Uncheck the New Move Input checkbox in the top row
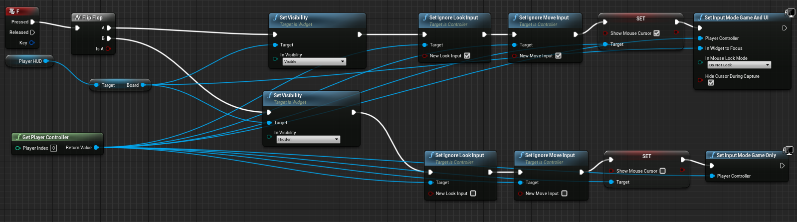The width and height of the screenshot is (797, 222). [x=558, y=56]
